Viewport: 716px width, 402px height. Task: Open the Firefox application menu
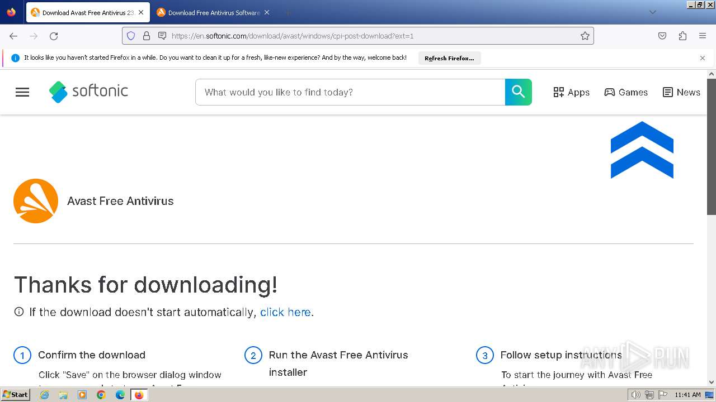[703, 36]
